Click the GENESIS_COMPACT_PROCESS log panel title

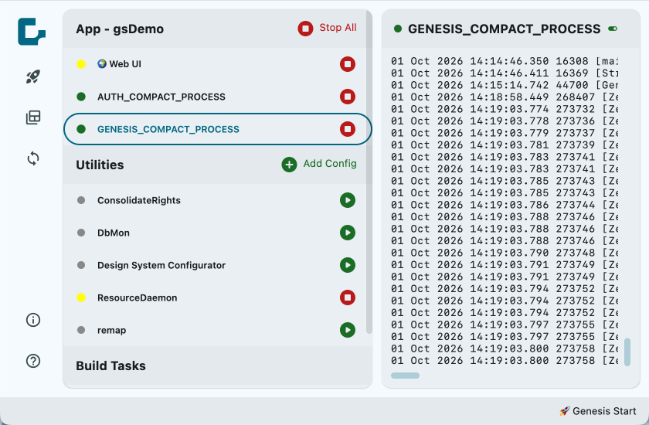[504, 29]
